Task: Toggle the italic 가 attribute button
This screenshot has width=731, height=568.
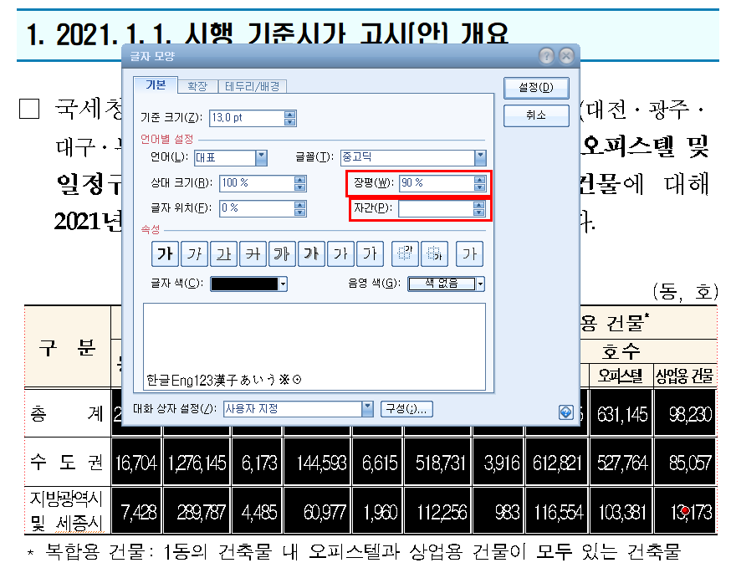Action: point(194,253)
